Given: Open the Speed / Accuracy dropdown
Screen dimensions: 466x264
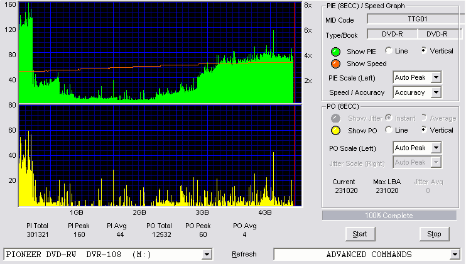Looking at the screenshot, I should tap(436, 92).
